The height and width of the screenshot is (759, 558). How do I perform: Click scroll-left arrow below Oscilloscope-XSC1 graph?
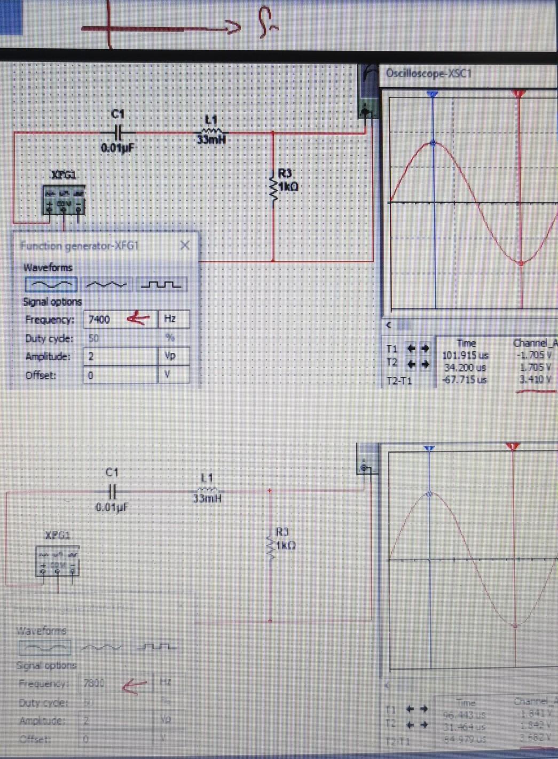click(389, 325)
